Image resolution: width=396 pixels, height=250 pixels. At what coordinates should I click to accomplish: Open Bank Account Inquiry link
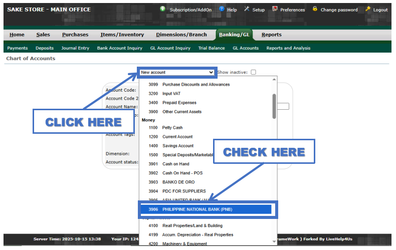[119, 48]
